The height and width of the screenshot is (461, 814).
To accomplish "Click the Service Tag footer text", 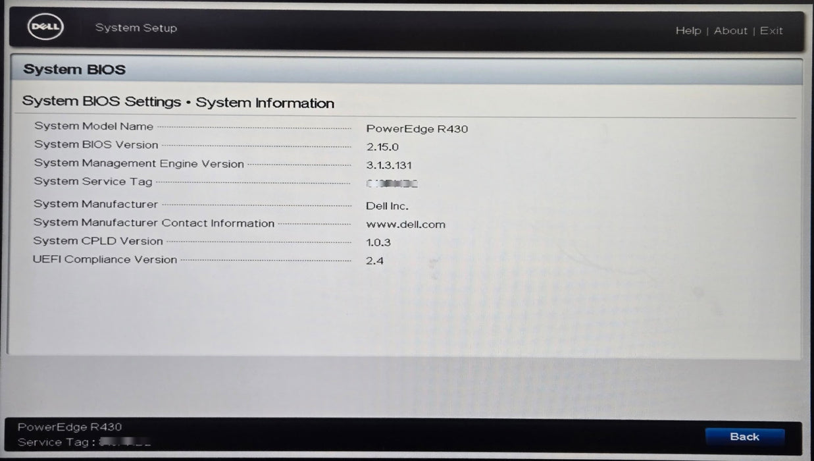I will pos(84,443).
